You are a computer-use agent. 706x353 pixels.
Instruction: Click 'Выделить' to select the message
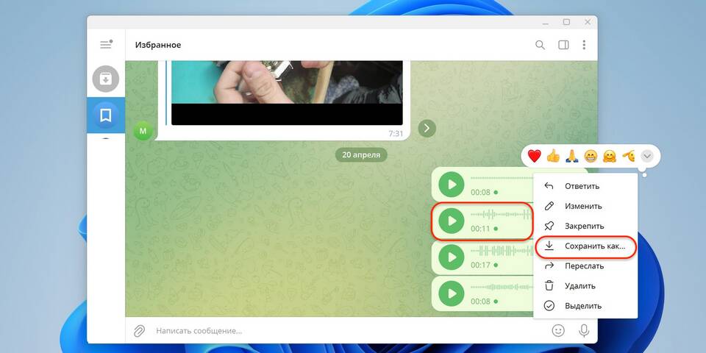pyautogui.click(x=582, y=306)
